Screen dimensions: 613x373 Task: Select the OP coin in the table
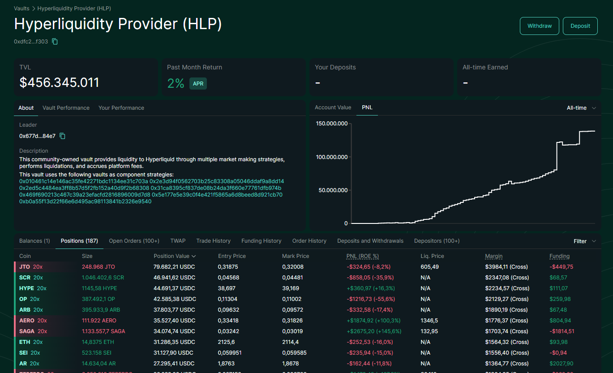(23, 299)
